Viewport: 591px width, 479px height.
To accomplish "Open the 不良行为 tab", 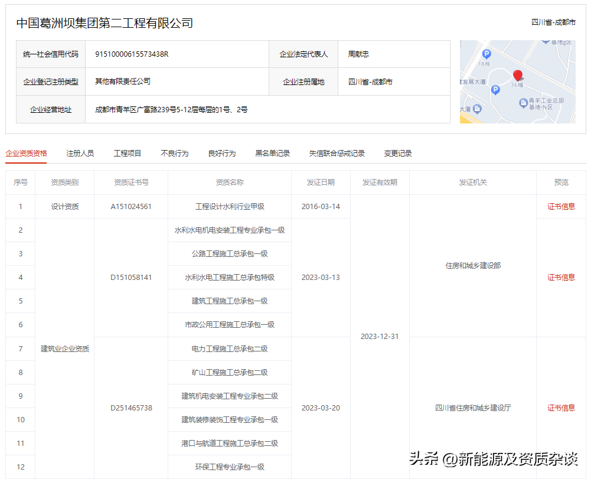I will pos(175,153).
